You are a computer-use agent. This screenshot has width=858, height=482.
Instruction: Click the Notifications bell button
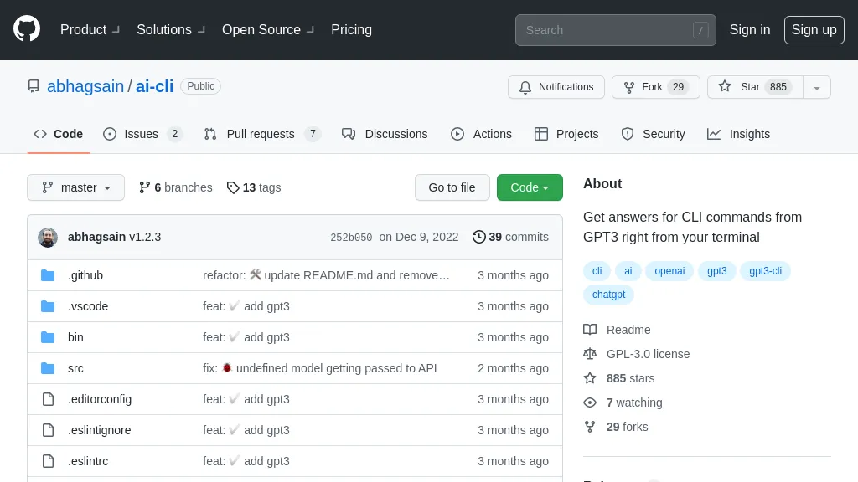click(556, 87)
